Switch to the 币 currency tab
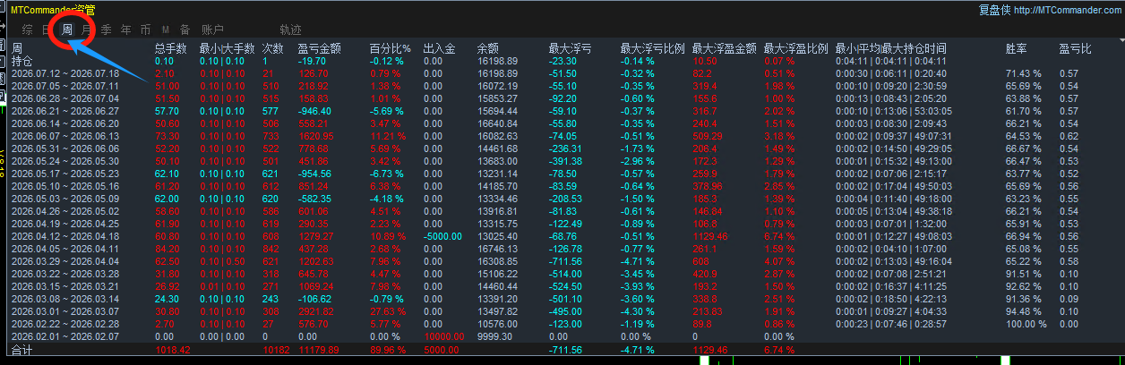1125x365 pixels. [x=146, y=30]
